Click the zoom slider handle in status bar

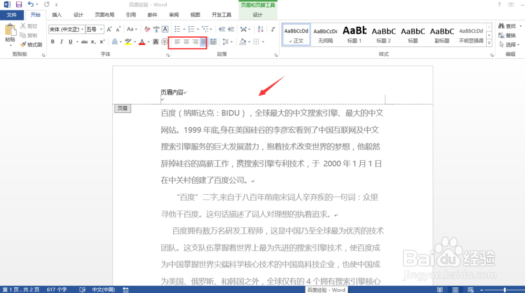[505, 290]
